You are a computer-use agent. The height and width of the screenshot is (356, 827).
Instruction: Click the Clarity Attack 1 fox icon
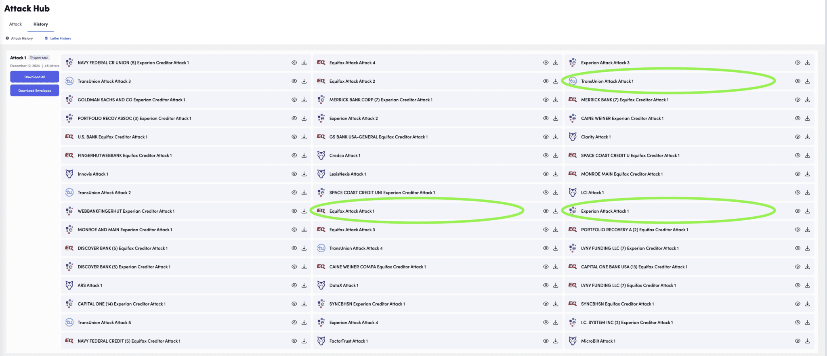(x=573, y=137)
